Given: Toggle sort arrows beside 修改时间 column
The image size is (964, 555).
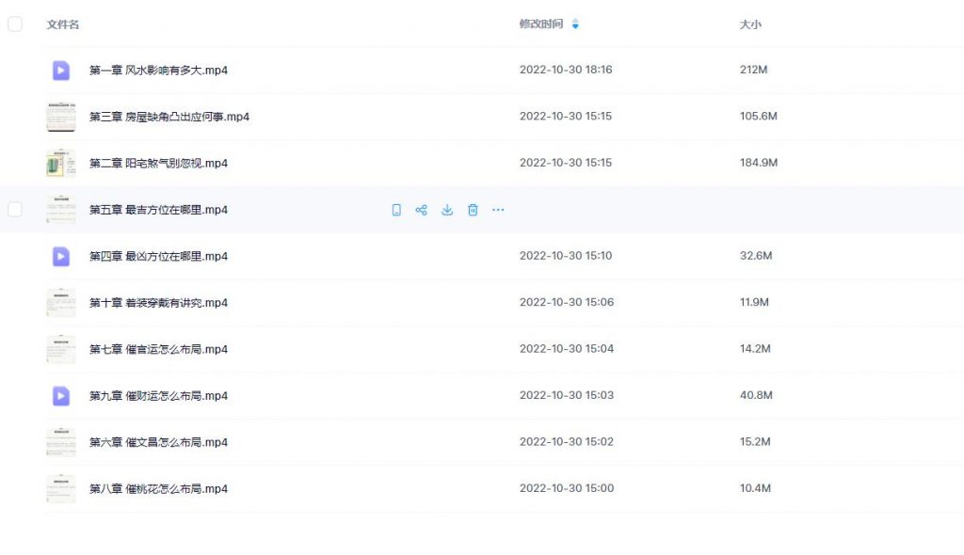Looking at the screenshot, I should pos(575,24).
